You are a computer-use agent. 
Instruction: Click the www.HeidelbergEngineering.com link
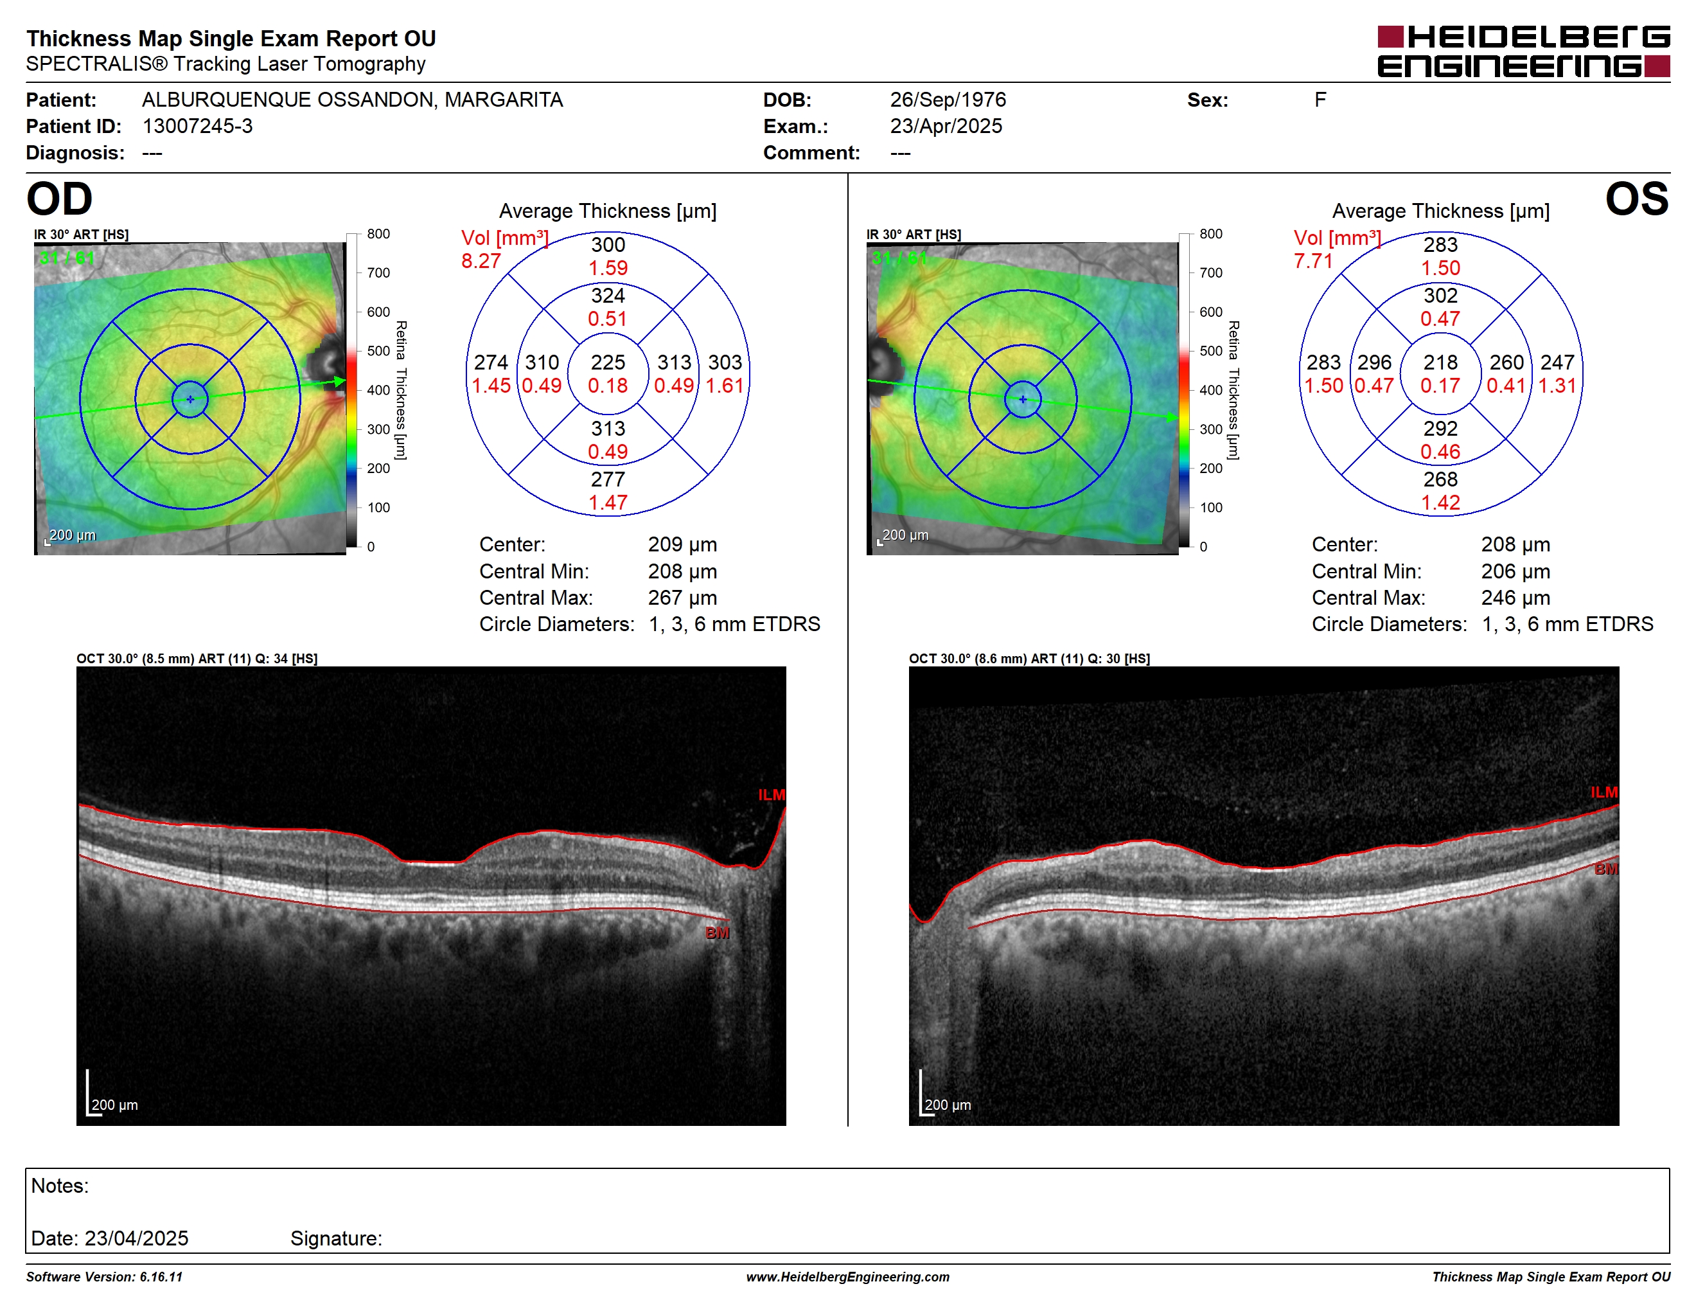[848, 1277]
